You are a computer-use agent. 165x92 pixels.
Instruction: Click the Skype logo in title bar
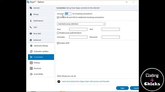28,2
